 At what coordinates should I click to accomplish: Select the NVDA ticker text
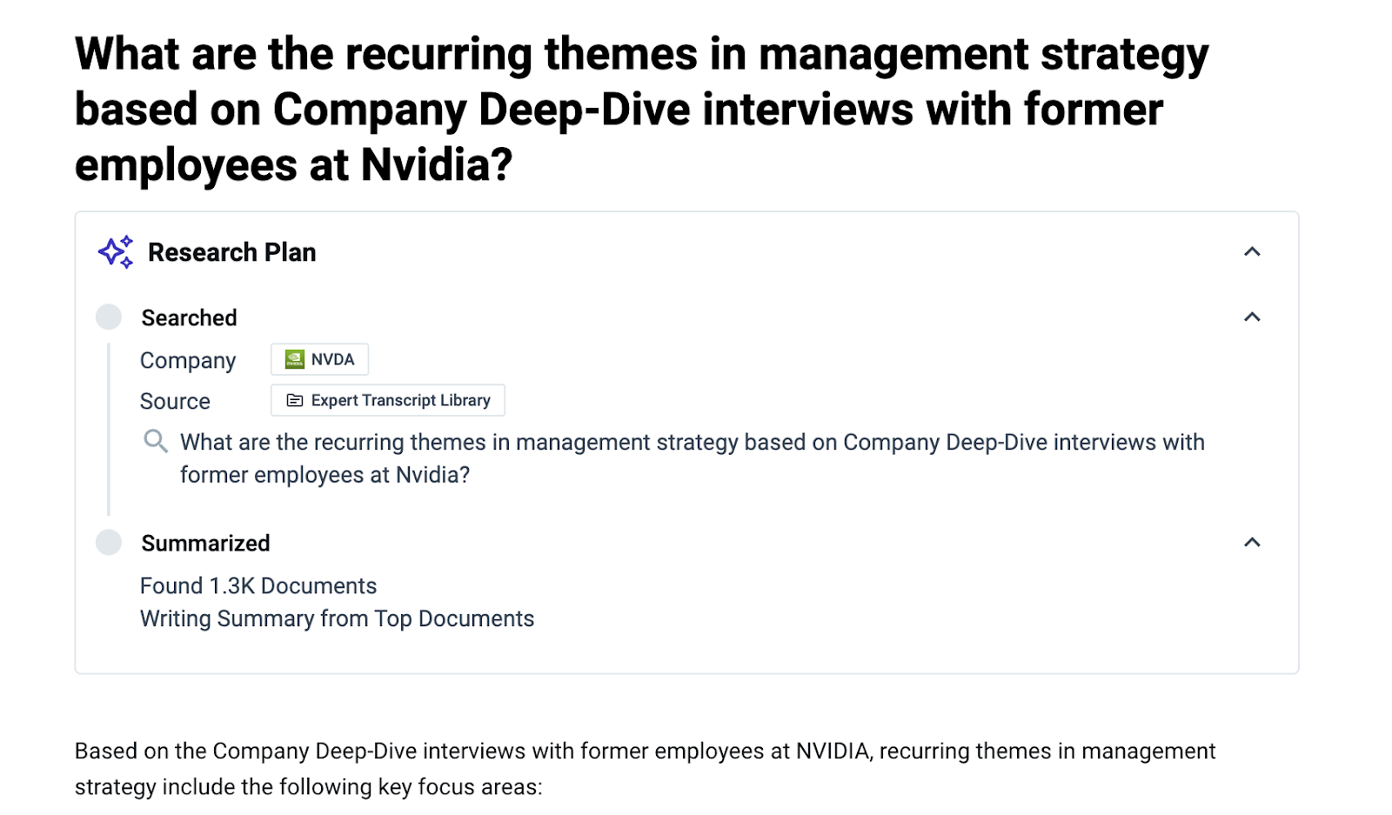(x=332, y=359)
